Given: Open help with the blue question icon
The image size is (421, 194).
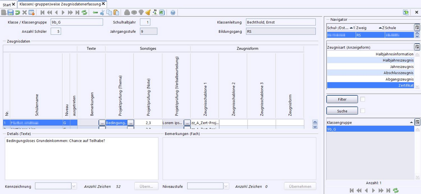Looking at the screenshot, I should pos(173,12).
